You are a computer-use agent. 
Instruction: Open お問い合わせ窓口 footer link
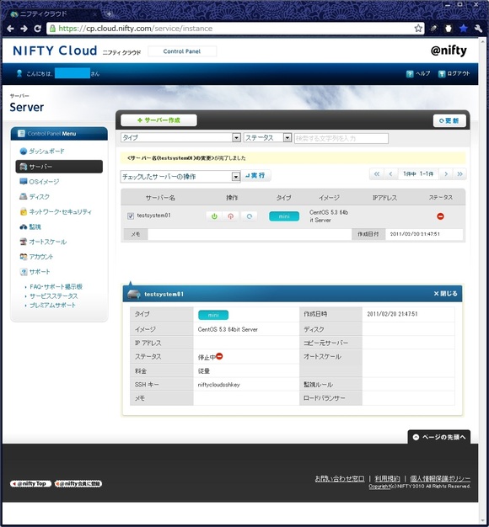(x=340, y=479)
